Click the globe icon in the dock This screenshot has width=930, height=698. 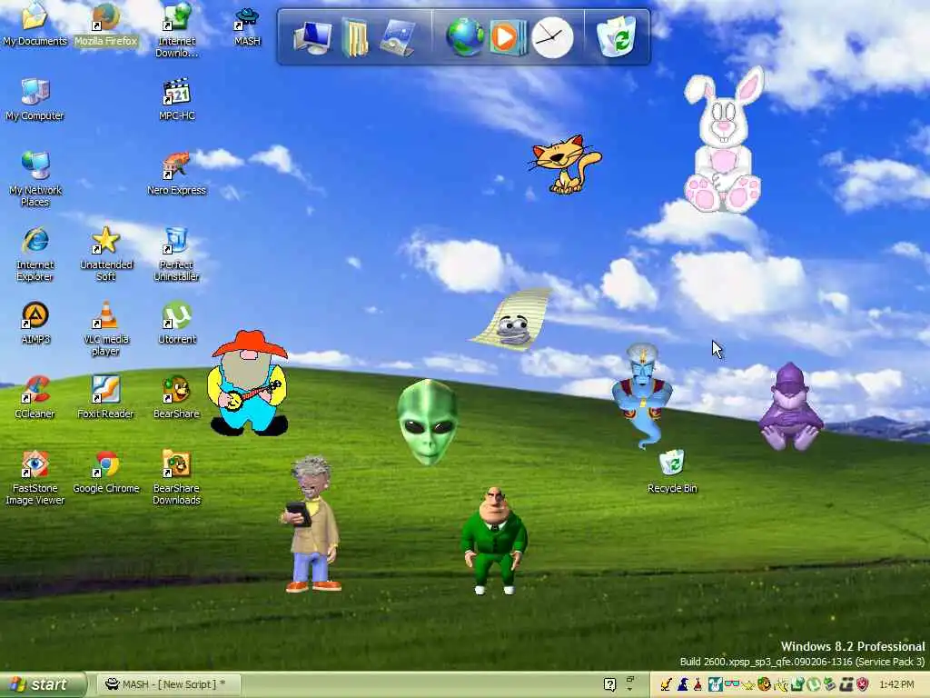(464, 36)
